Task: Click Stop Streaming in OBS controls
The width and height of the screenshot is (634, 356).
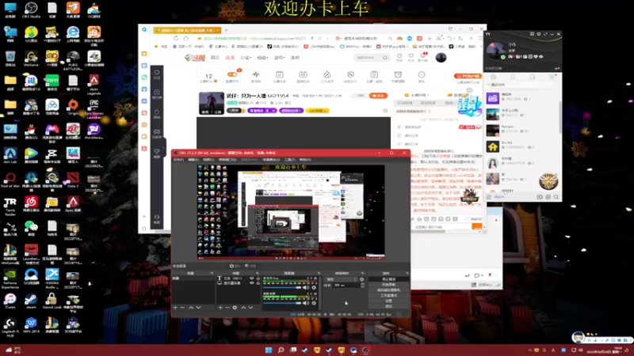Action: pos(388,279)
